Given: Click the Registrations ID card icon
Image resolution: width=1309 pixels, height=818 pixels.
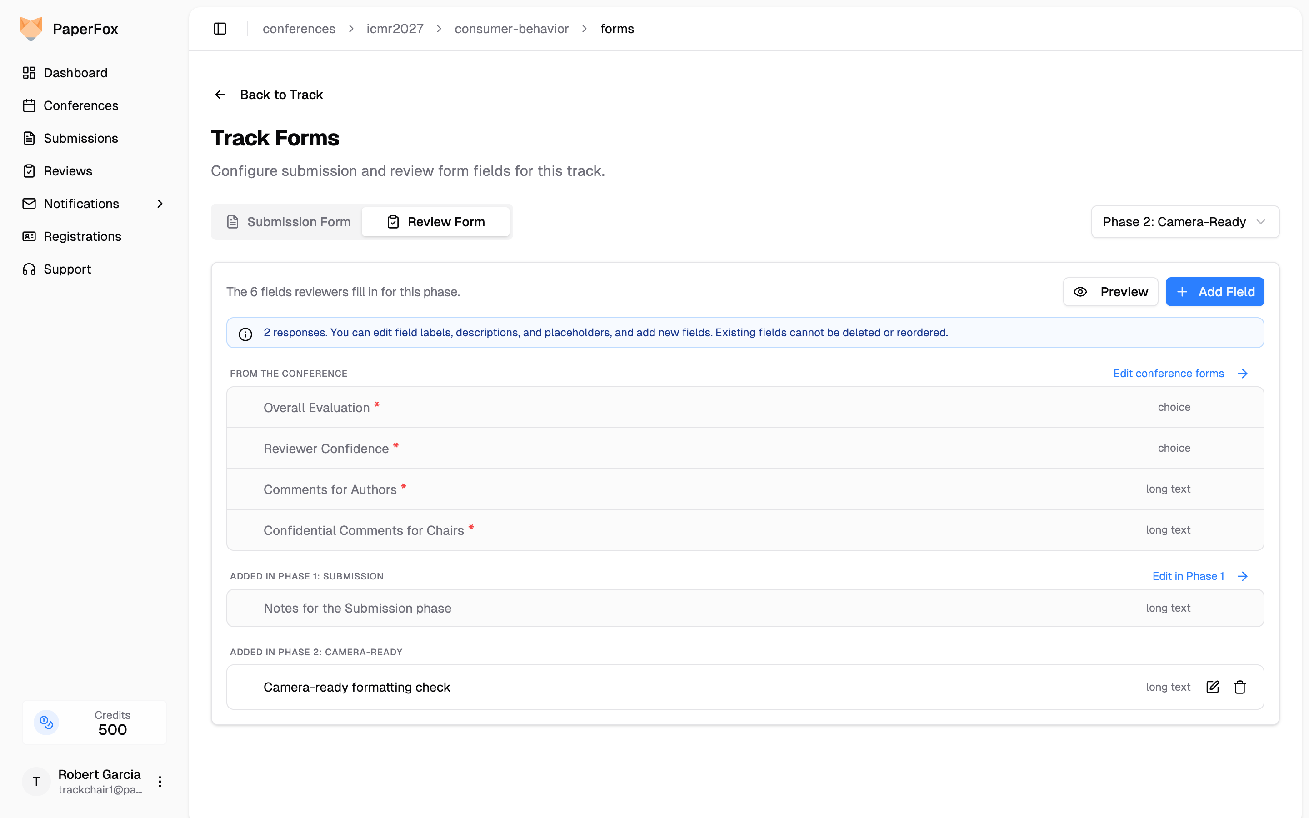Looking at the screenshot, I should click(29, 236).
